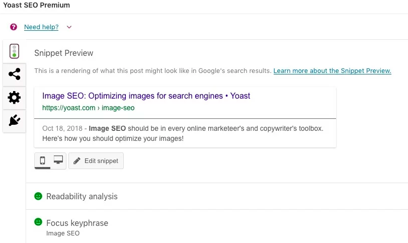This screenshot has width=408, height=243.
Task: Click the snippet meta description text
Action: [183, 133]
